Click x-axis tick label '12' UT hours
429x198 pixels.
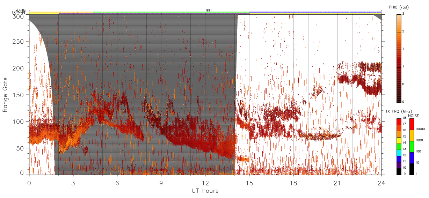click(205, 183)
